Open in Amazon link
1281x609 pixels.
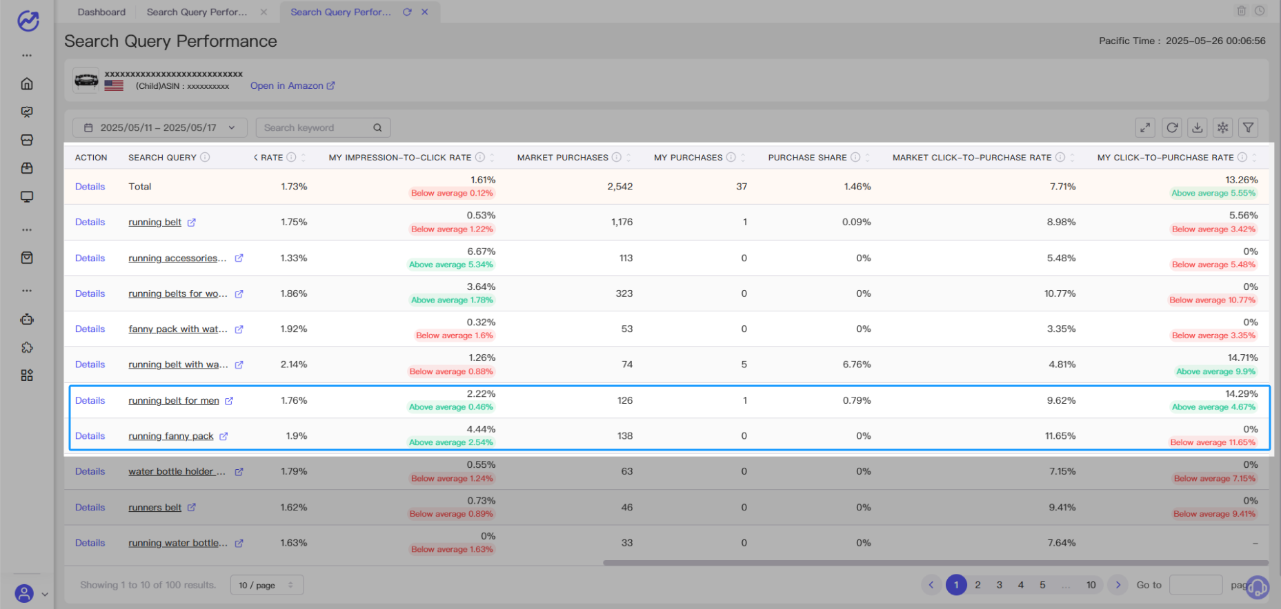click(292, 85)
